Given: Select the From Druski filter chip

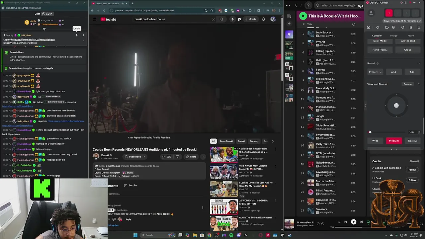Looking at the screenshot, I should [226, 141].
